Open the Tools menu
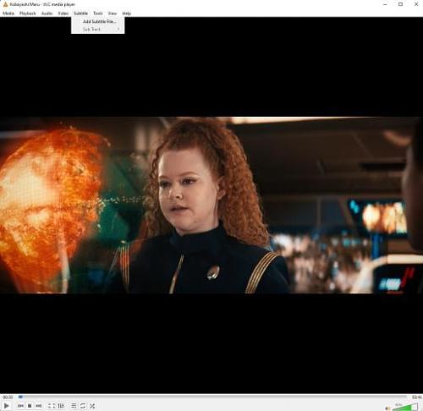The image size is (423, 411). coord(98,14)
